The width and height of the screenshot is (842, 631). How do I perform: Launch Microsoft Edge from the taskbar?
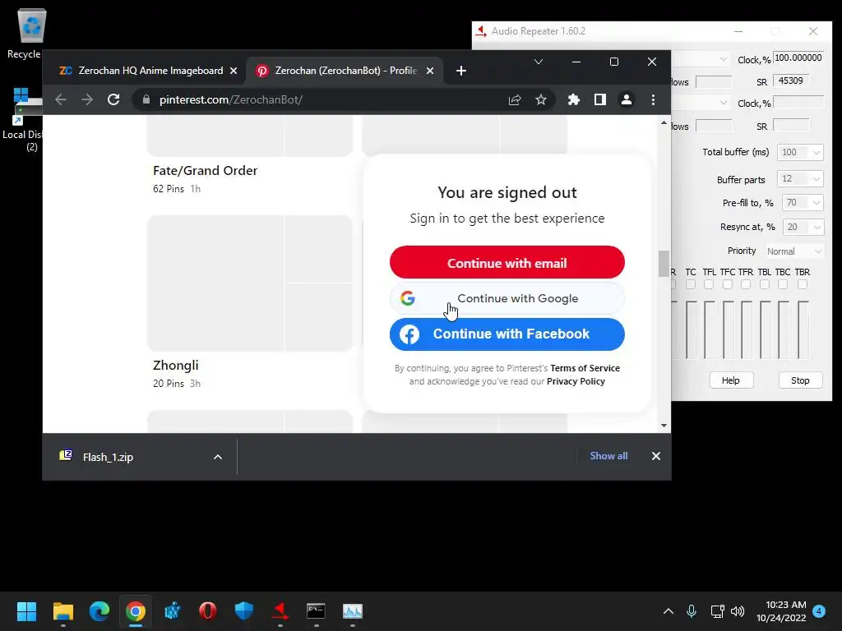pos(99,611)
